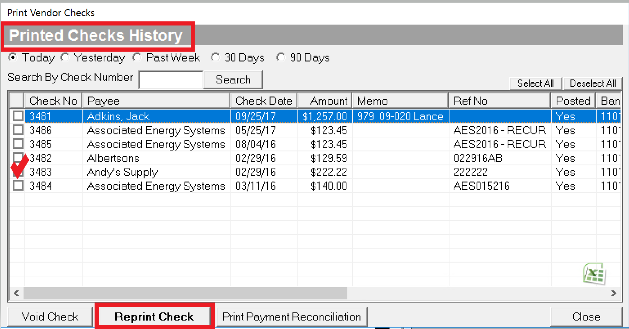The image size is (629, 329).
Task: Reprint the selected check
Action: (x=154, y=316)
